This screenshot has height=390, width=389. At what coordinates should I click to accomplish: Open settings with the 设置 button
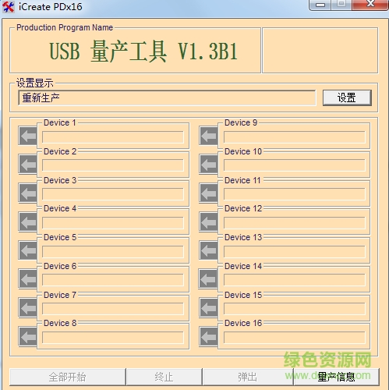347,97
